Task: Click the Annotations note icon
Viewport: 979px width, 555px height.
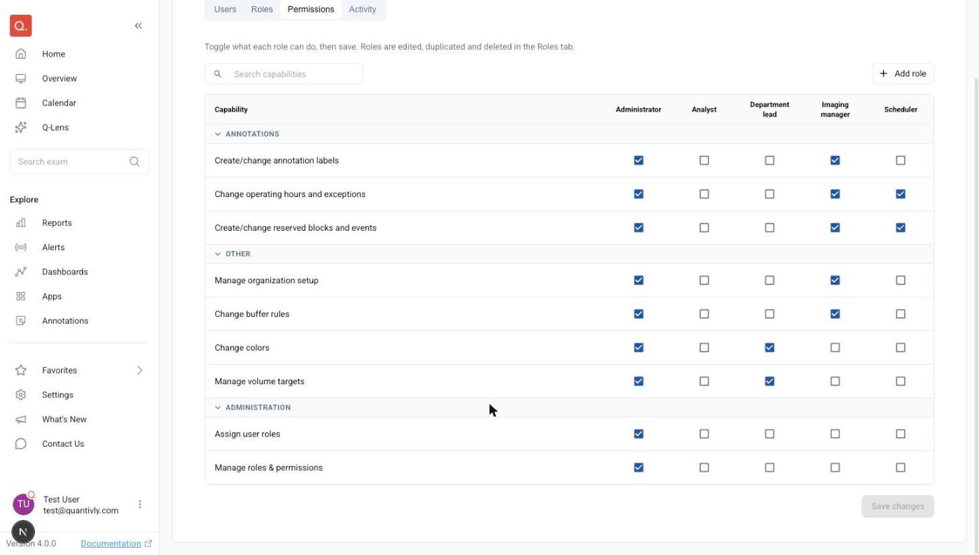Action: [21, 321]
